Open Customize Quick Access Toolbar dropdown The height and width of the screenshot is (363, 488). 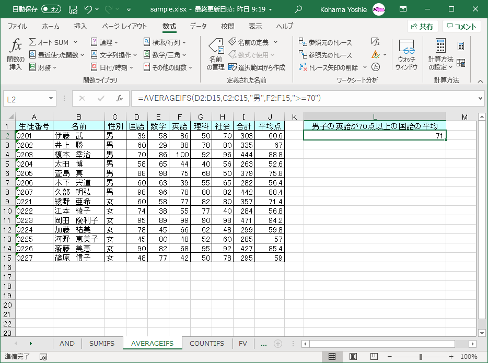coord(129,9)
